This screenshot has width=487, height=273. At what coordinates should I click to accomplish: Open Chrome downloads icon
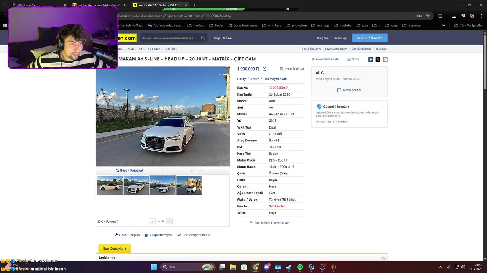pyautogui.click(x=454, y=16)
